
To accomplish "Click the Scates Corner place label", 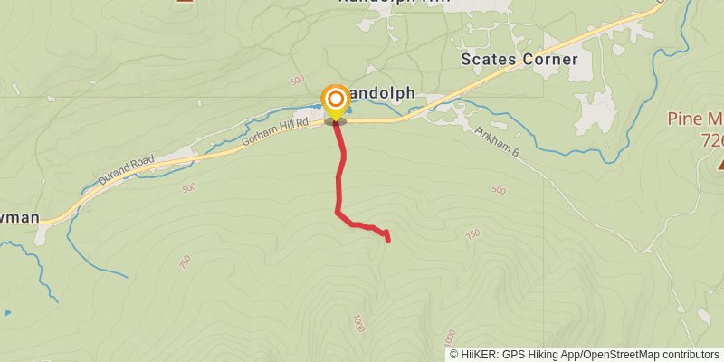I will [x=519, y=60].
